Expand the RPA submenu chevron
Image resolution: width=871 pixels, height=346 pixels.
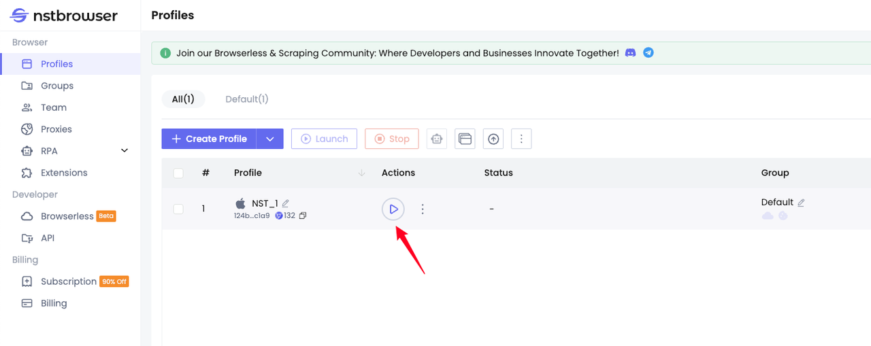tap(125, 151)
